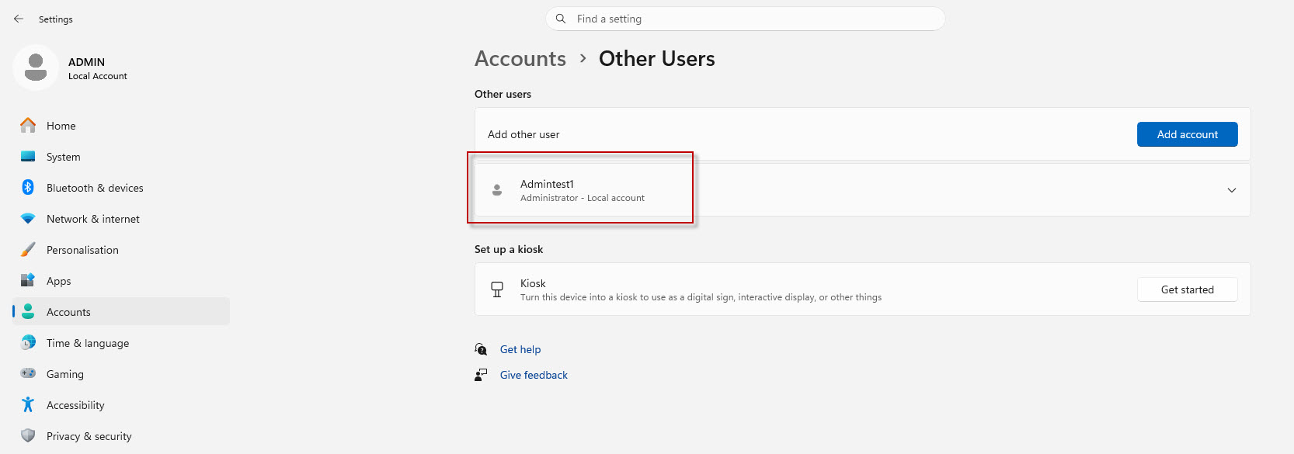
Task: Click the Network wifi icon
Action: [28, 219]
